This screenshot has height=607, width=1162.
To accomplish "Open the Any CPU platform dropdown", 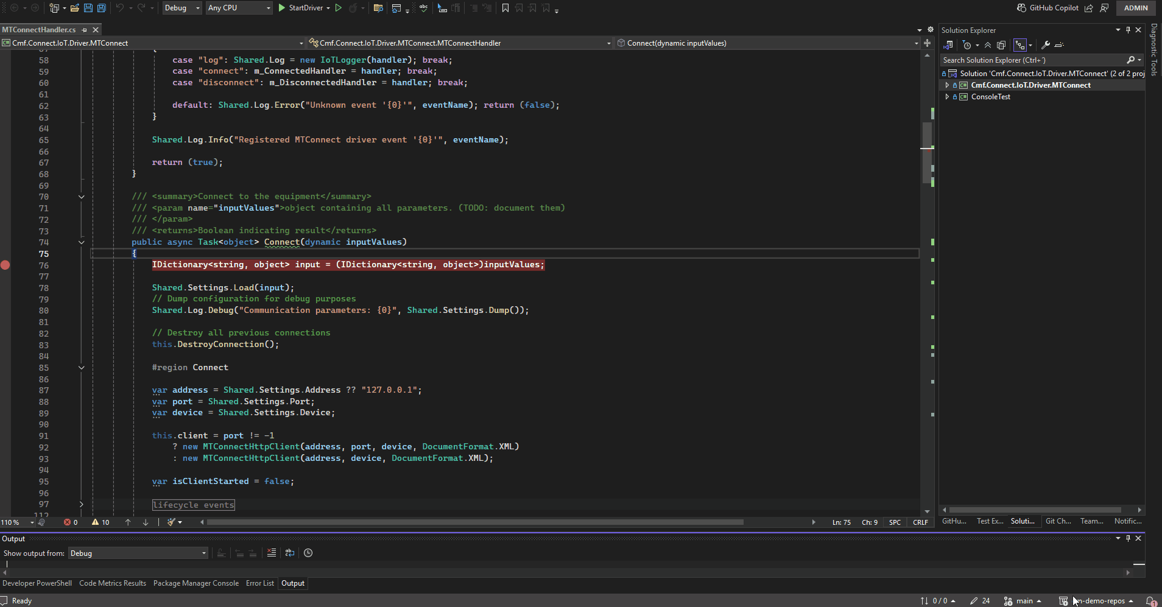I will pyautogui.click(x=239, y=8).
